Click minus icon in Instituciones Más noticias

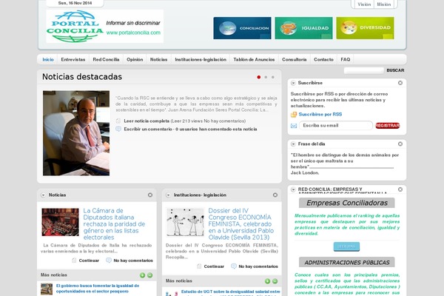coord(275,281)
